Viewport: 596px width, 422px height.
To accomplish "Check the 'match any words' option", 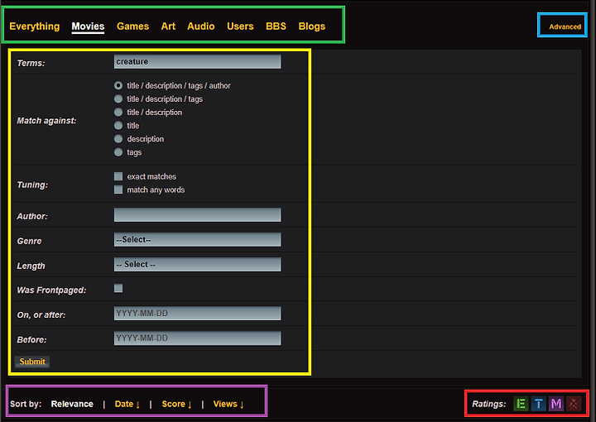I will (118, 189).
